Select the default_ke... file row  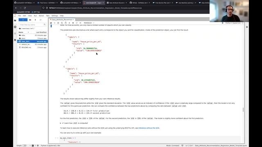(33, 45)
